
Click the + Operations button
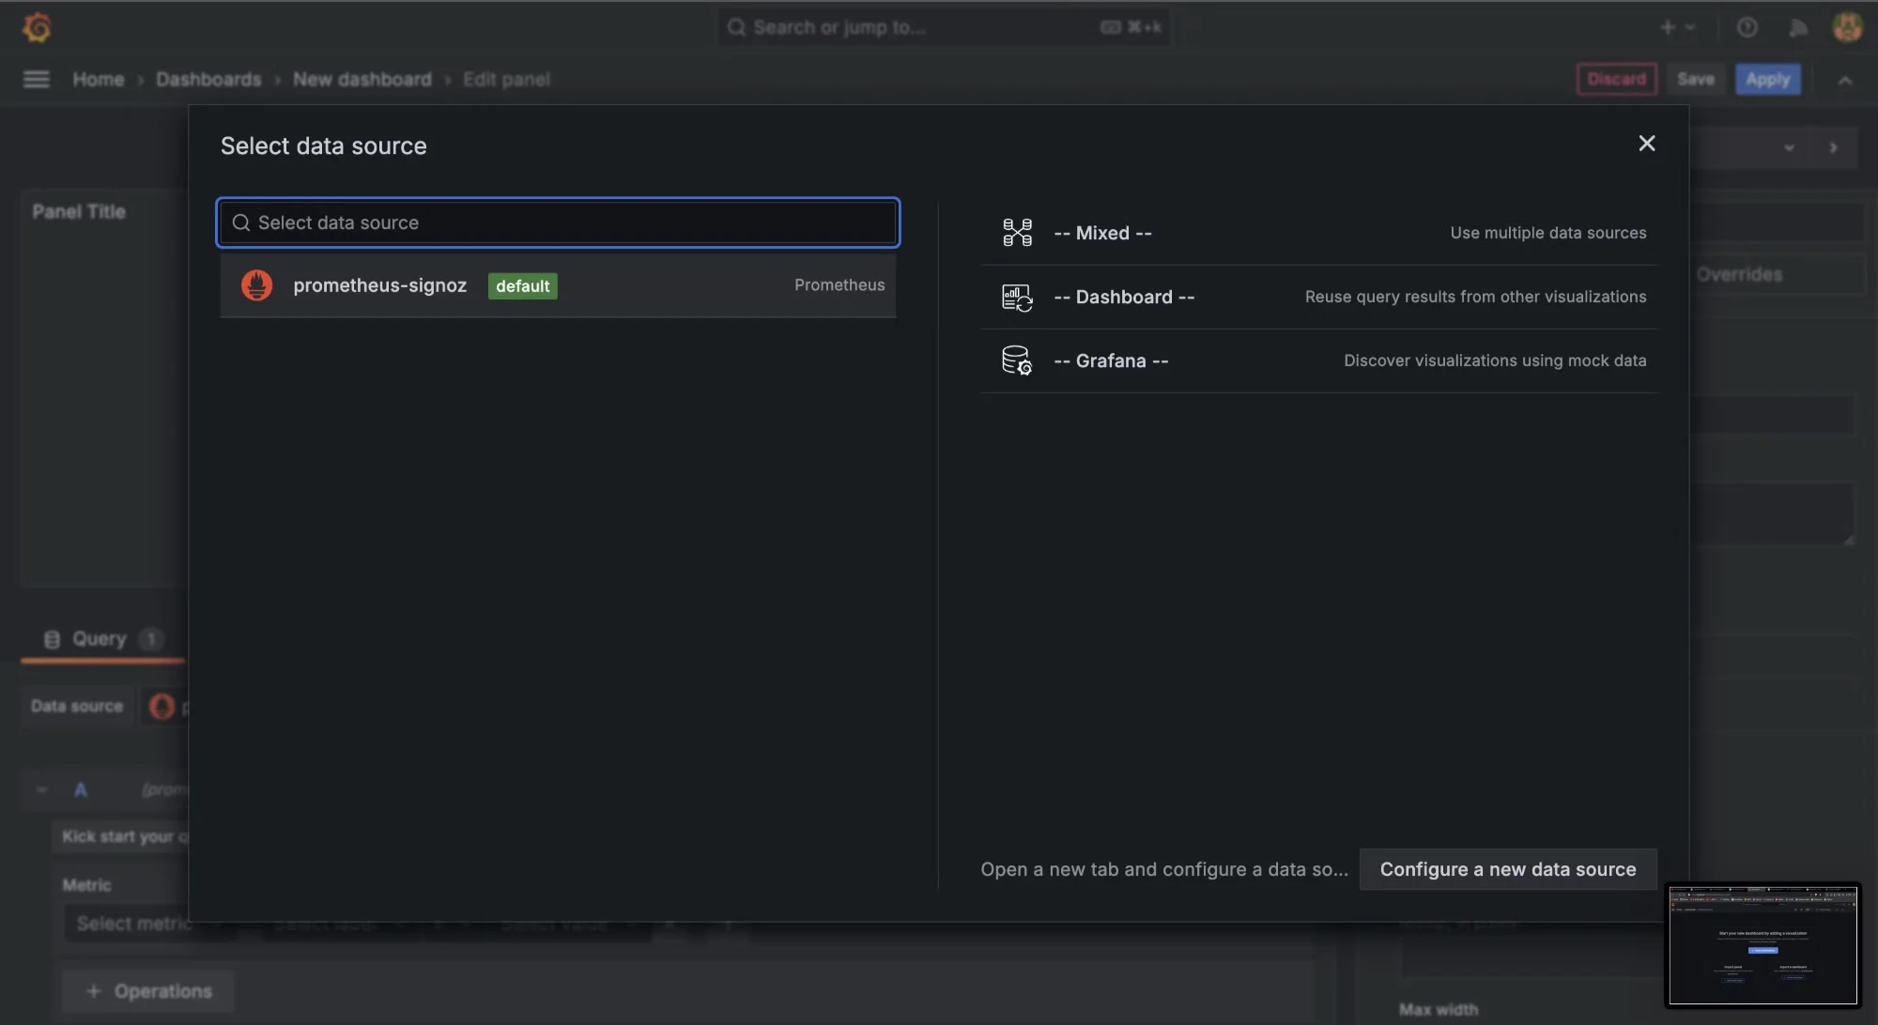tap(148, 991)
